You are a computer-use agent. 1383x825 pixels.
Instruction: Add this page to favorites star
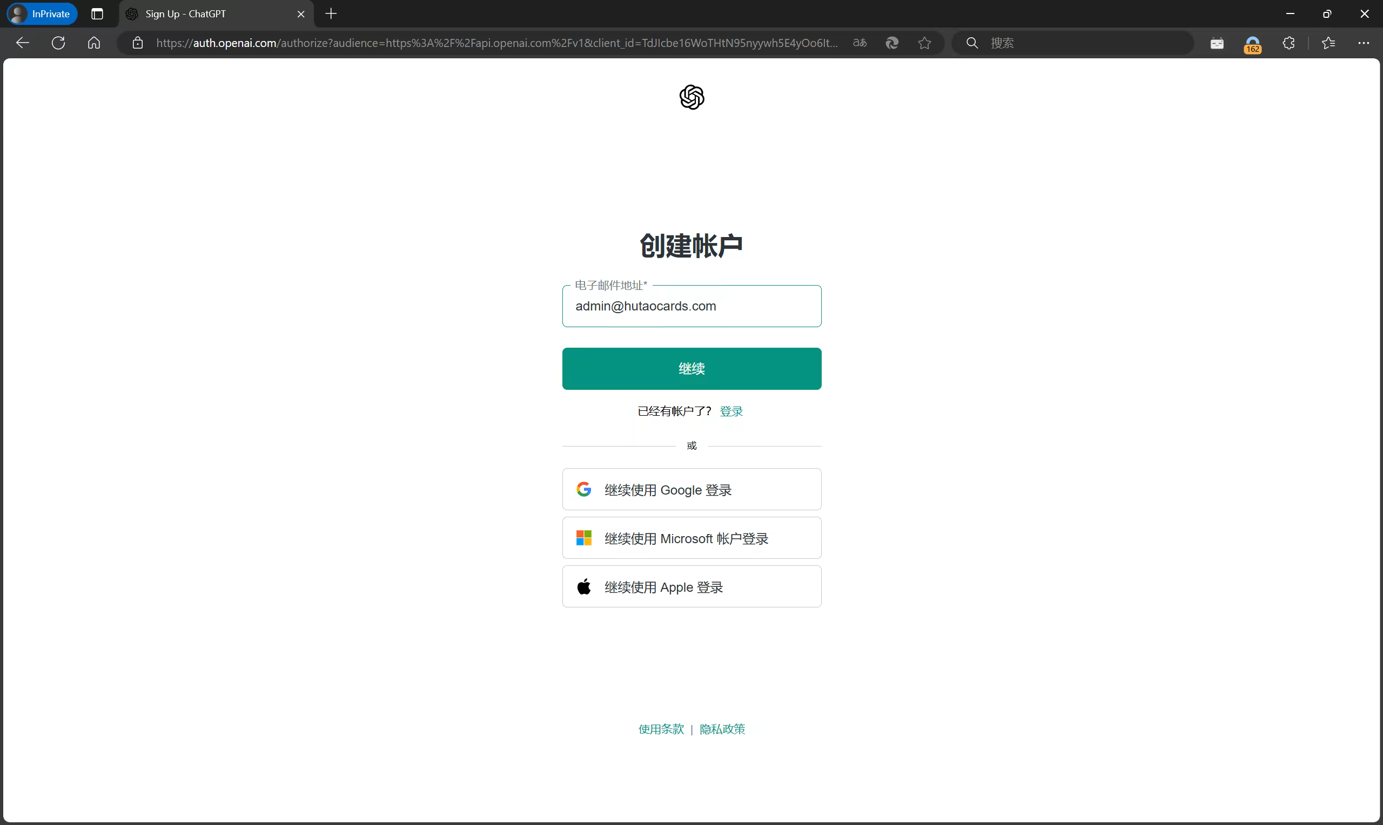click(x=924, y=43)
